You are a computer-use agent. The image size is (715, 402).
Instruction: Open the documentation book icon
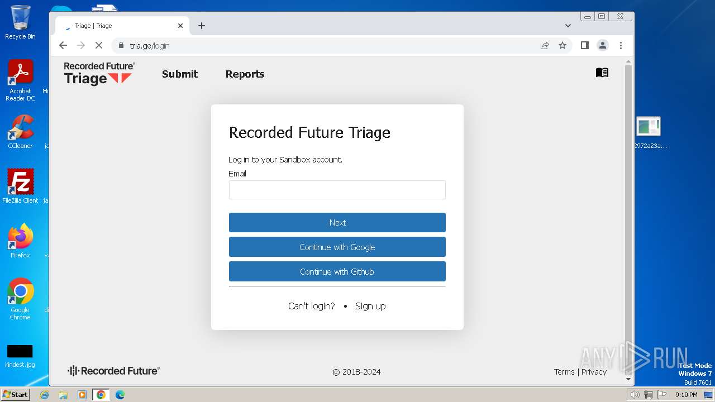click(602, 73)
